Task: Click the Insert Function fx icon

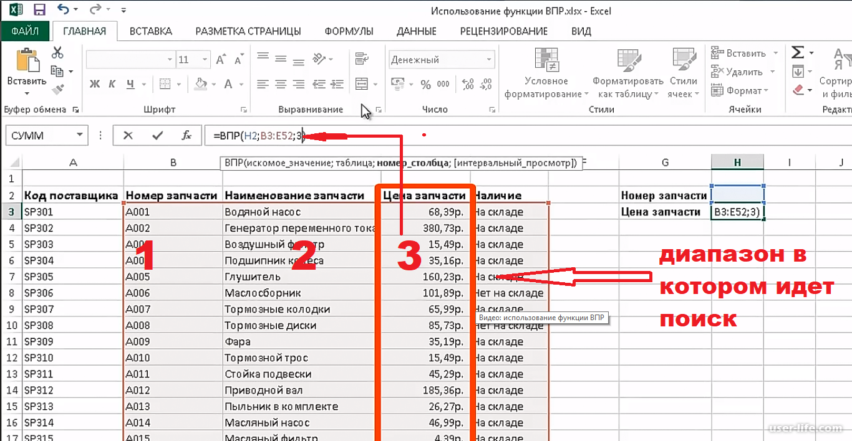Action: pyautogui.click(x=186, y=135)
